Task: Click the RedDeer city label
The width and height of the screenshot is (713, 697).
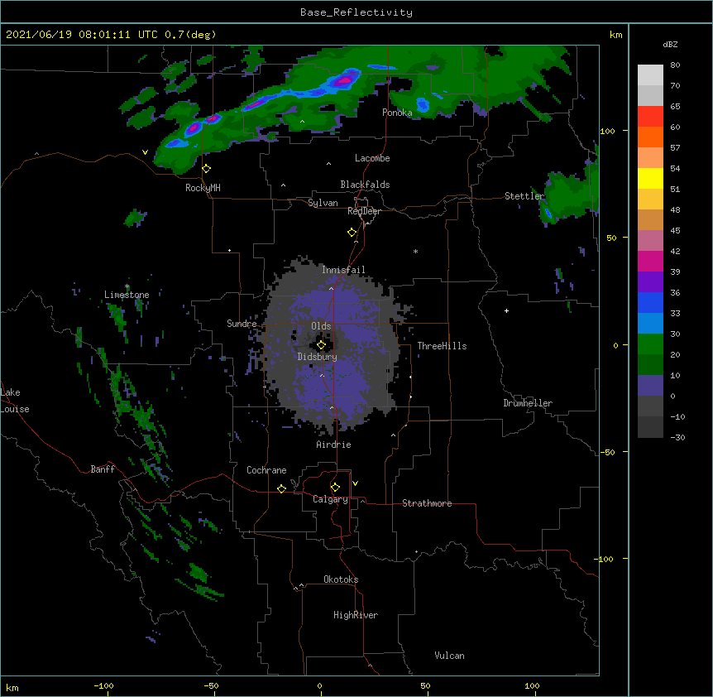Action: 364,211
